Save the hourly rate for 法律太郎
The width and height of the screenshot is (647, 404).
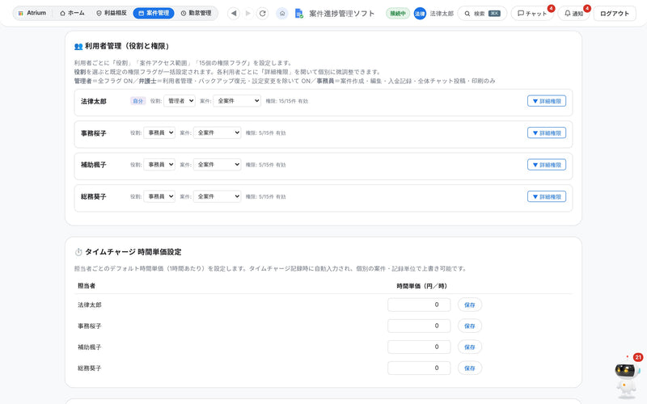pyautogui.click(x=470, y=305)
